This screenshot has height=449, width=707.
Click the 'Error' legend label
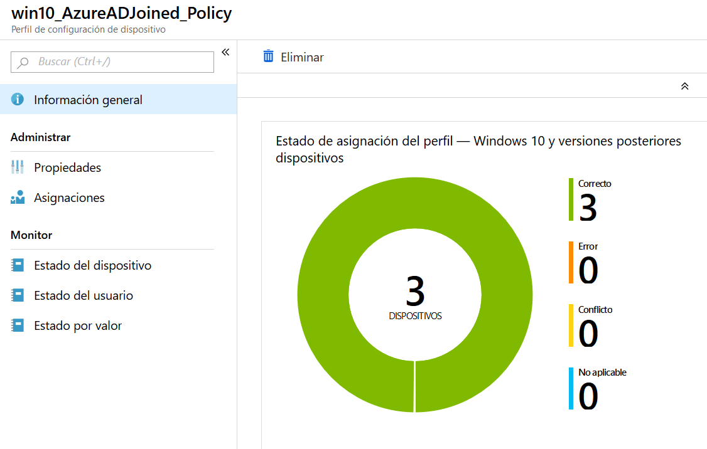588,246
